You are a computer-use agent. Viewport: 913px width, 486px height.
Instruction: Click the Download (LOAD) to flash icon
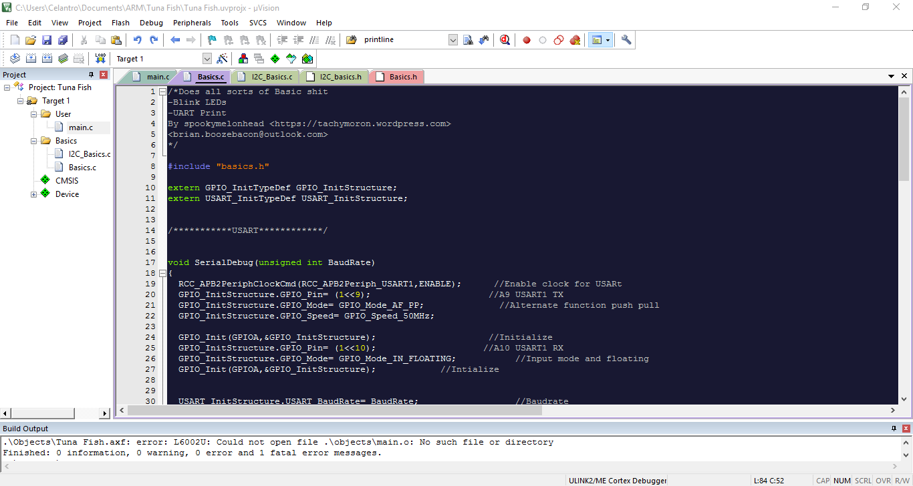coord(100,59)
